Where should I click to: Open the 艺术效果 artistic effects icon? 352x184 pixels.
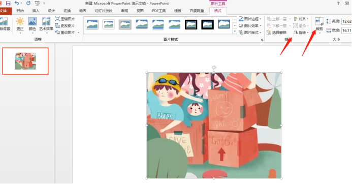point(46,21)
